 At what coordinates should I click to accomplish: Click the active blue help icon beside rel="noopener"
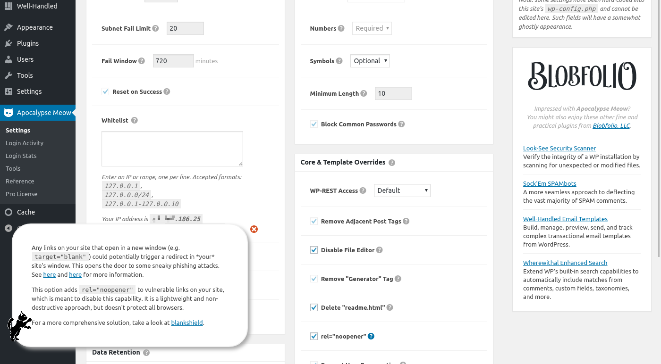click(371, 336)
